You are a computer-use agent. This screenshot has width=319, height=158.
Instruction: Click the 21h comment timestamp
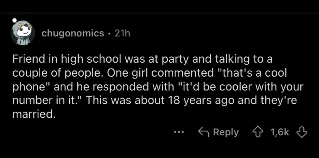click(x=122, y=33)
